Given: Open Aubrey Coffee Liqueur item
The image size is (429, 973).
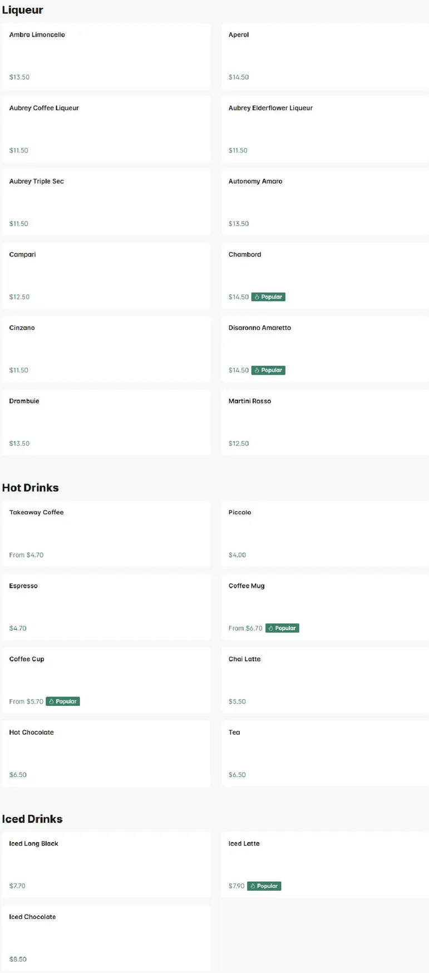Looking at the screenshot, I should [x=106, y=129].
